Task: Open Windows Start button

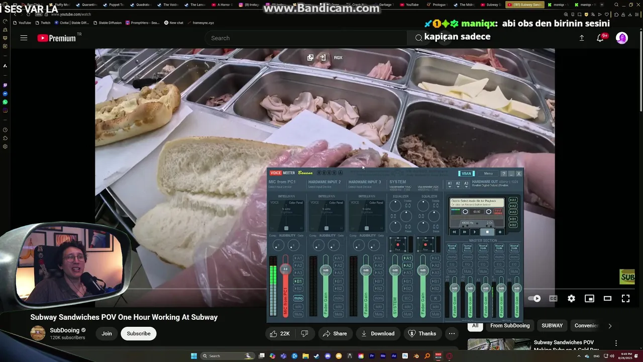Action: pyautogui.click(x=194, y=356)
